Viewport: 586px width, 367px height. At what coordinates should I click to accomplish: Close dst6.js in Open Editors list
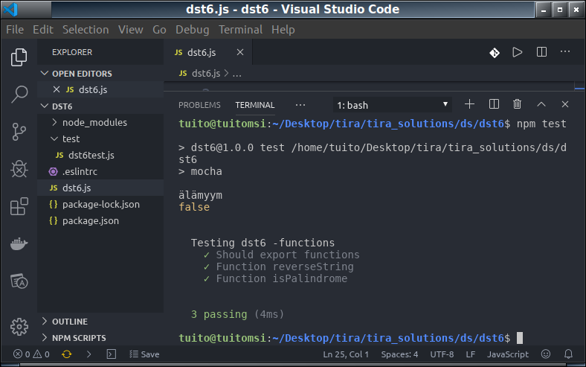tap(57, 89)
